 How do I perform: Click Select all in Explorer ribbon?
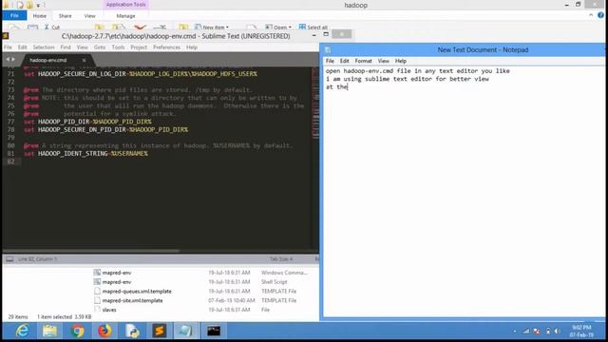click(x=313, y=28)
